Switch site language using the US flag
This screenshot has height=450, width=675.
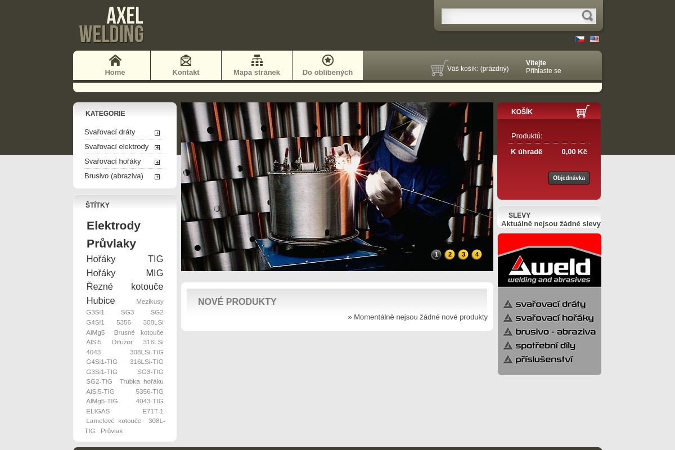click(x=595, y=39)
